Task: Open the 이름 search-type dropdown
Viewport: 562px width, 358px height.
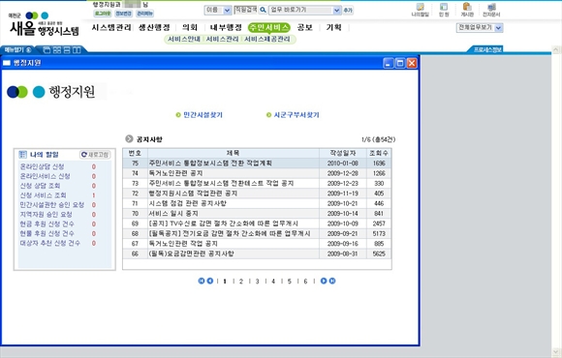Action: 218,10
